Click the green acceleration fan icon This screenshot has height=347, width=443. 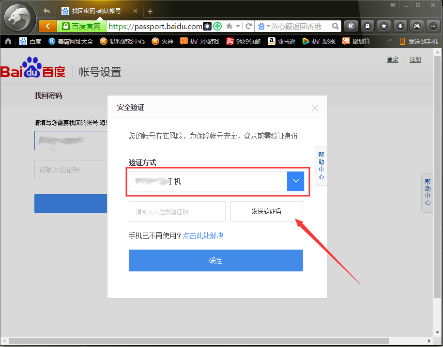pos(218,26)
